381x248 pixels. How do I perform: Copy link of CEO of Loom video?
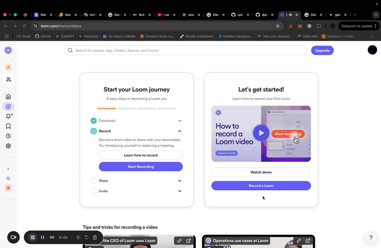[x=179, y=241]
